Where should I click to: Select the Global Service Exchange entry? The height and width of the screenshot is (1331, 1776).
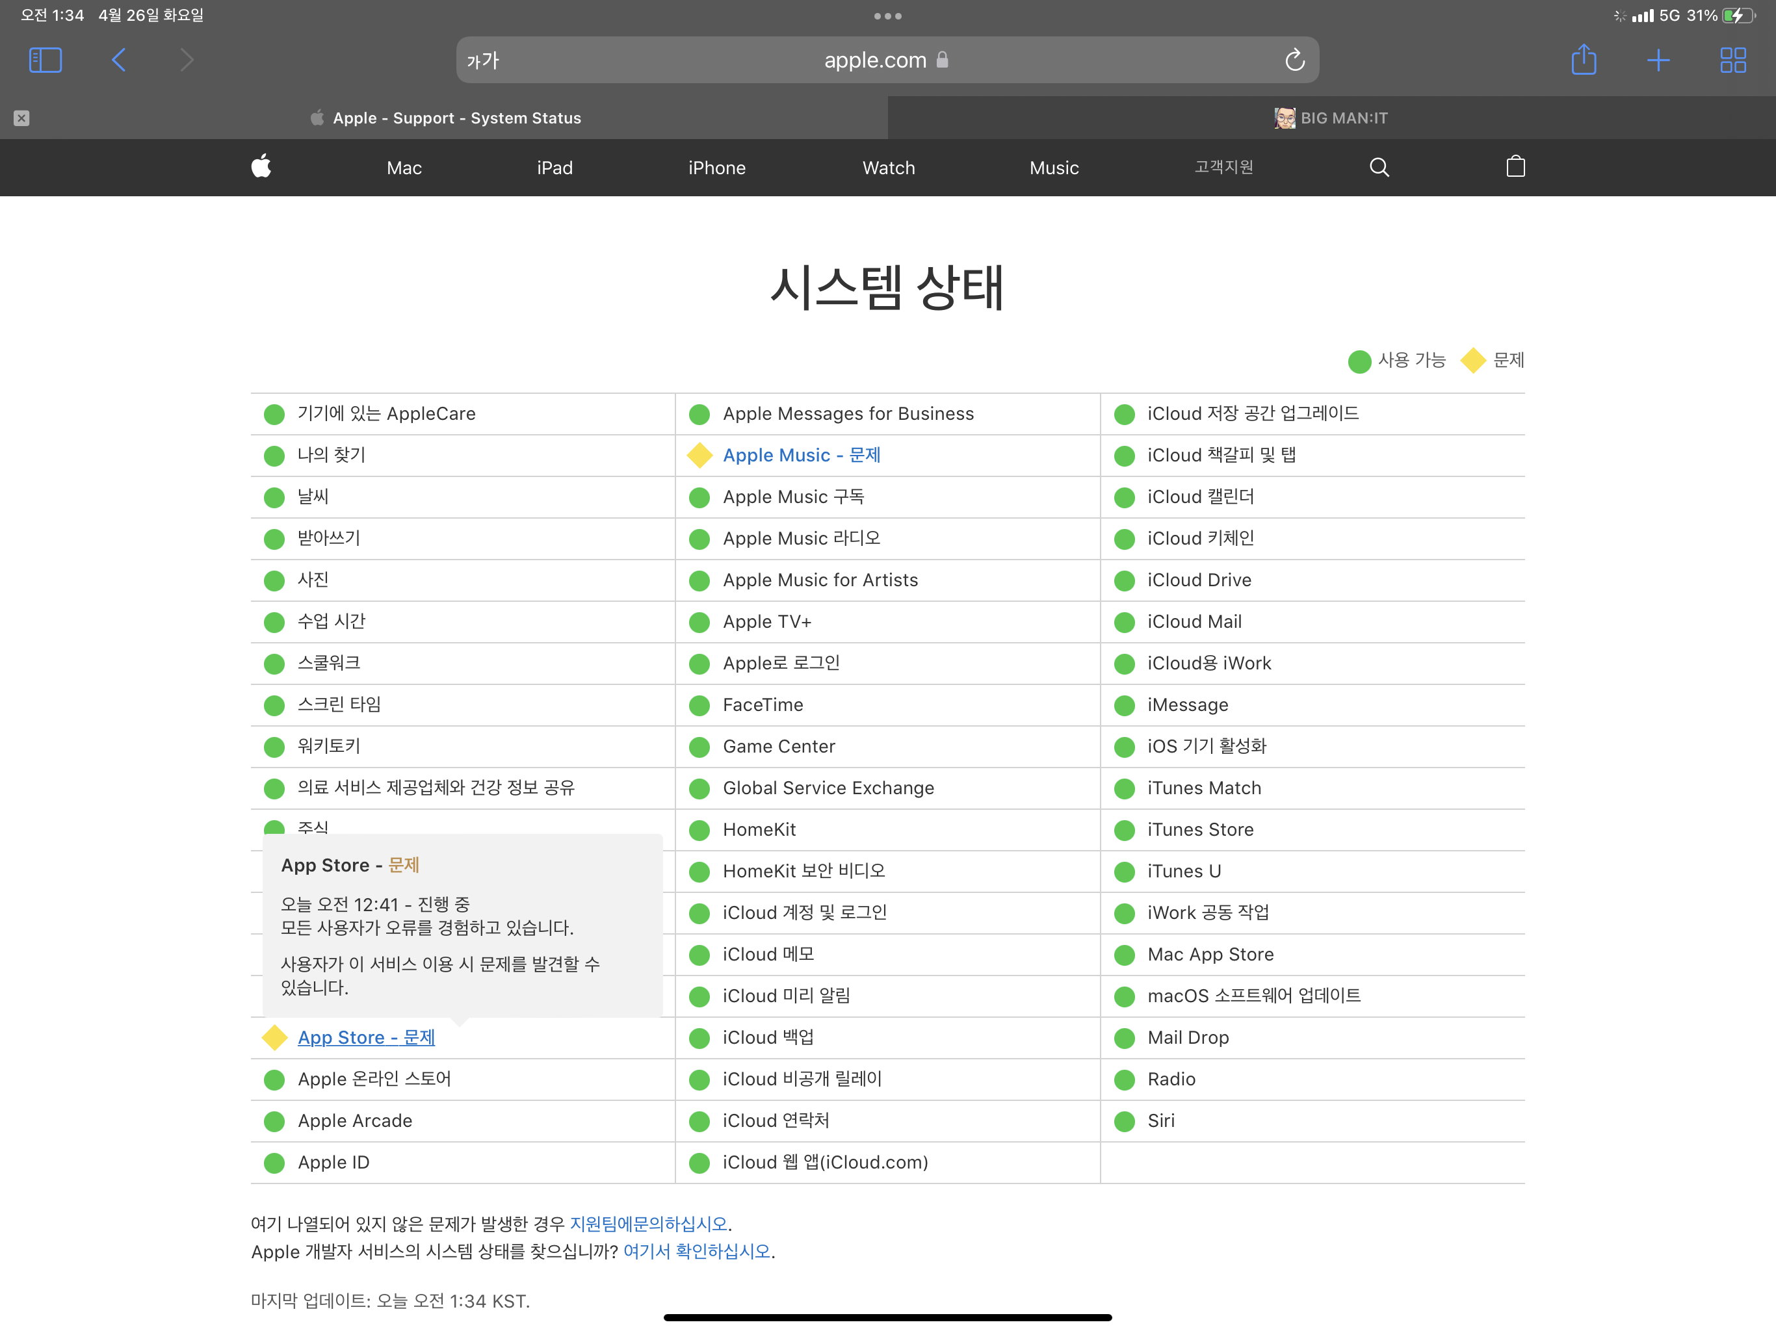(887, 788)
